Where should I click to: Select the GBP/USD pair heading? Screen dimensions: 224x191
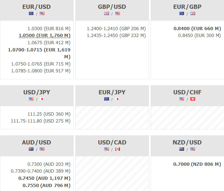coord(112,7)
